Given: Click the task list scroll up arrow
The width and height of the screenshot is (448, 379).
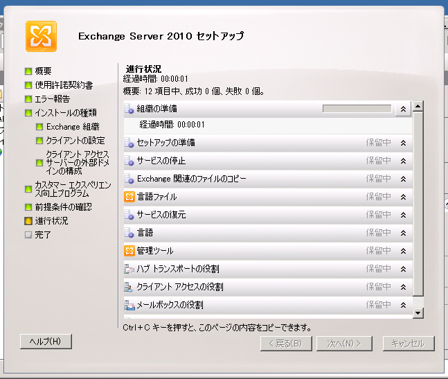Looking at the screenshot, I should coord(418,106).
